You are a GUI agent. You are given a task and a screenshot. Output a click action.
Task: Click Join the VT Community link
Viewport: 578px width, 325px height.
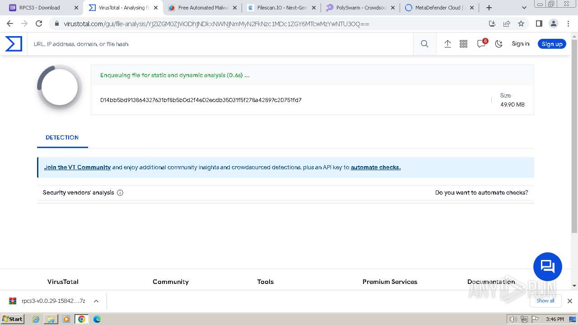(x=77, y=167)
